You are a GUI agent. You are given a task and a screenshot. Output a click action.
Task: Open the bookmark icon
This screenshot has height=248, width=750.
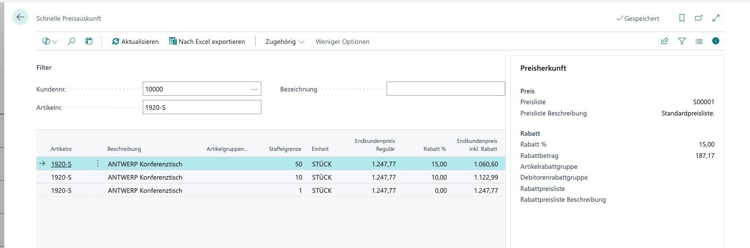pyautogui.click(x=681, y=18)
